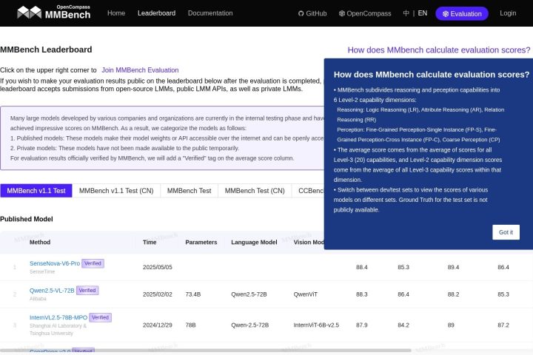Click the 78B parameters cell
Screen dimensions: 533x355
(190, 325)
